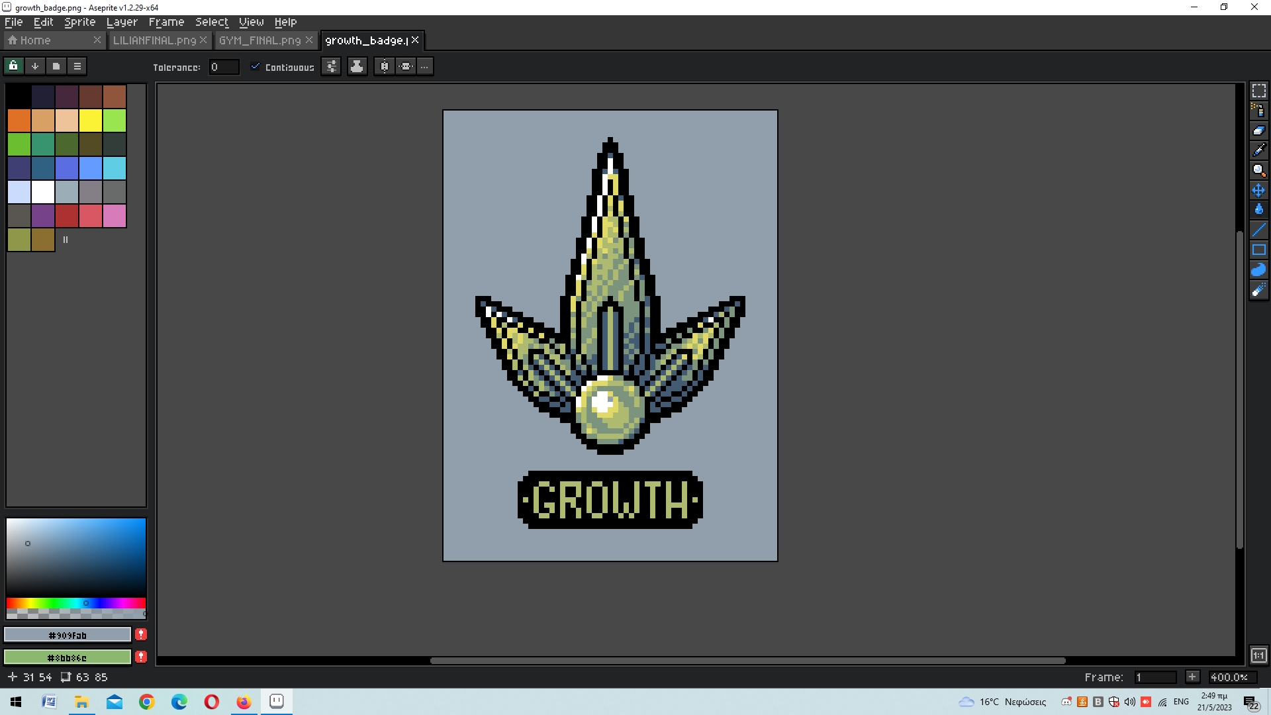Open the File menu
Image resolution: width=1271 pixels, height=715 pixels.
point(13,22)
